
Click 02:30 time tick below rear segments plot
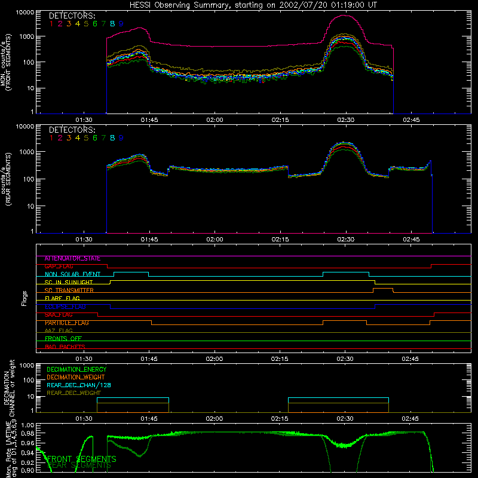click(346, 240)
